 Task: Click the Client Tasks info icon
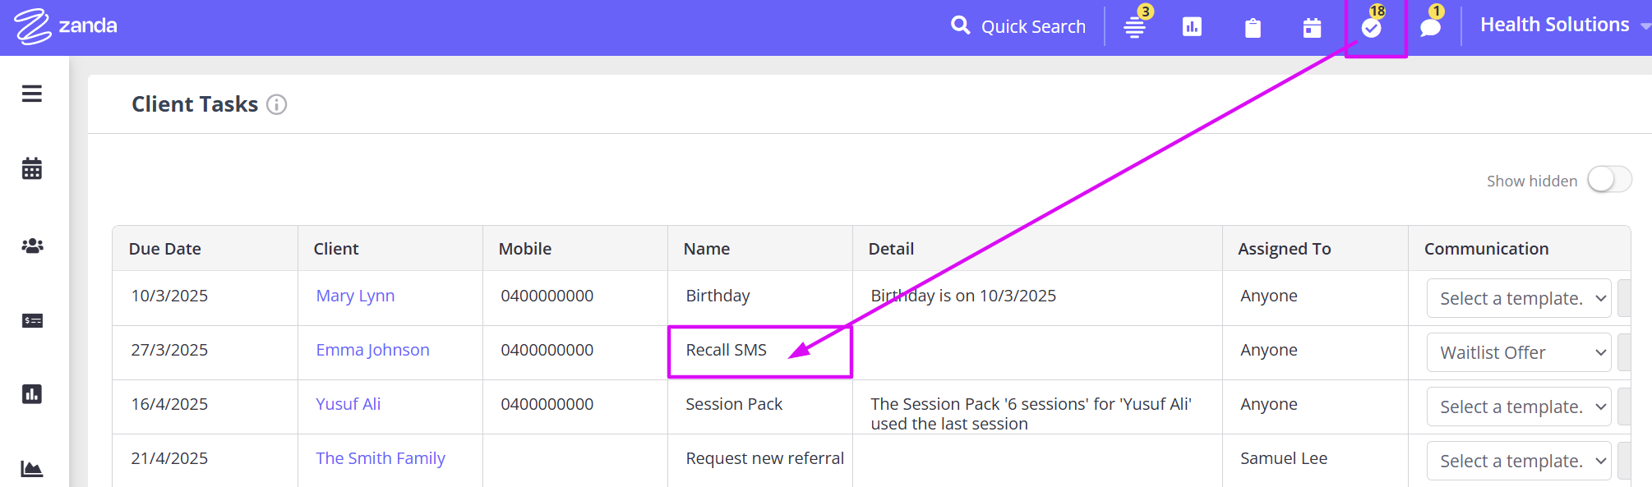[x=277, y=105]
